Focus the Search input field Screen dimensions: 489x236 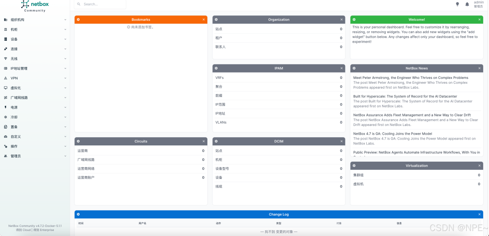[100, 5]
